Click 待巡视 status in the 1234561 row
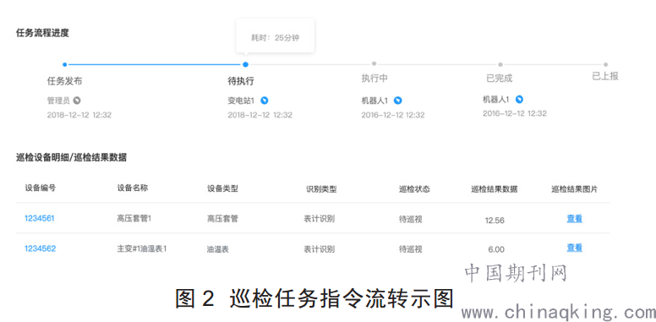The height and width of the screenshot is (322, 656). [x=410, y=219]
